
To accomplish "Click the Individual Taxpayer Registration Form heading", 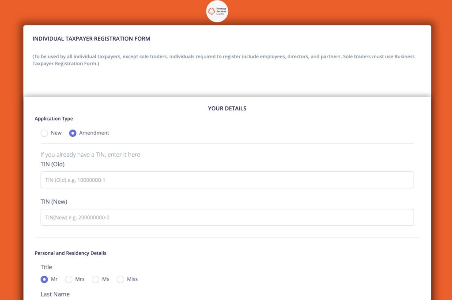I will (91, 39).
